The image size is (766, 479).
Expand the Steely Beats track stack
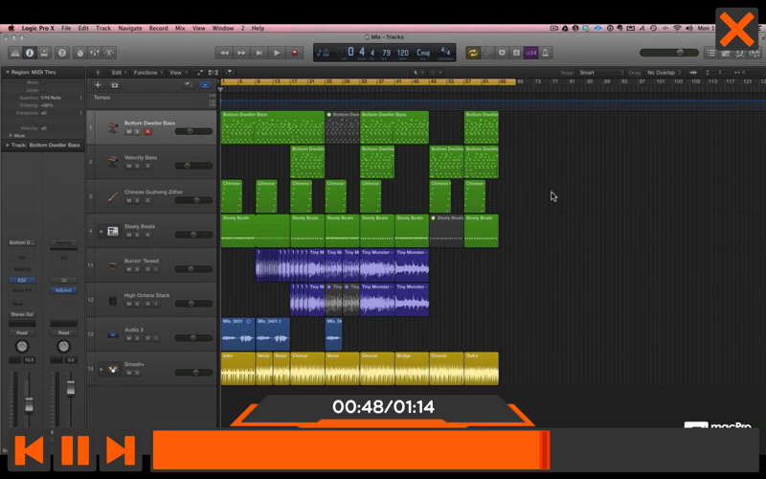coord(101,231)
